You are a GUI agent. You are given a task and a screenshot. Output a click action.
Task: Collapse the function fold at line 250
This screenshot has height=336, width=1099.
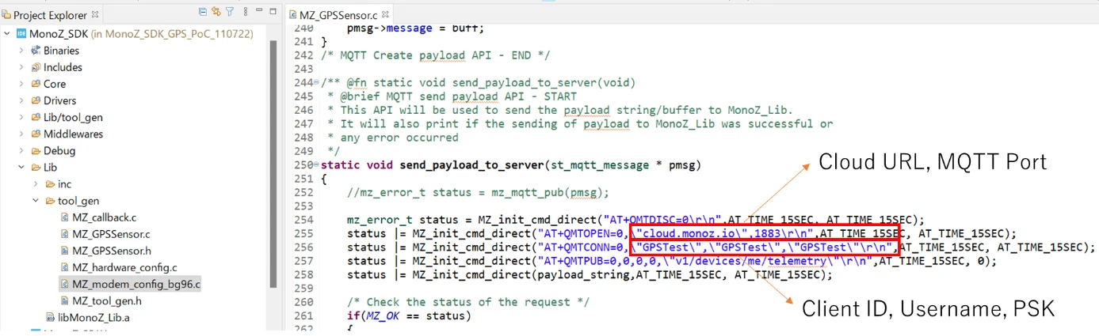317,164
